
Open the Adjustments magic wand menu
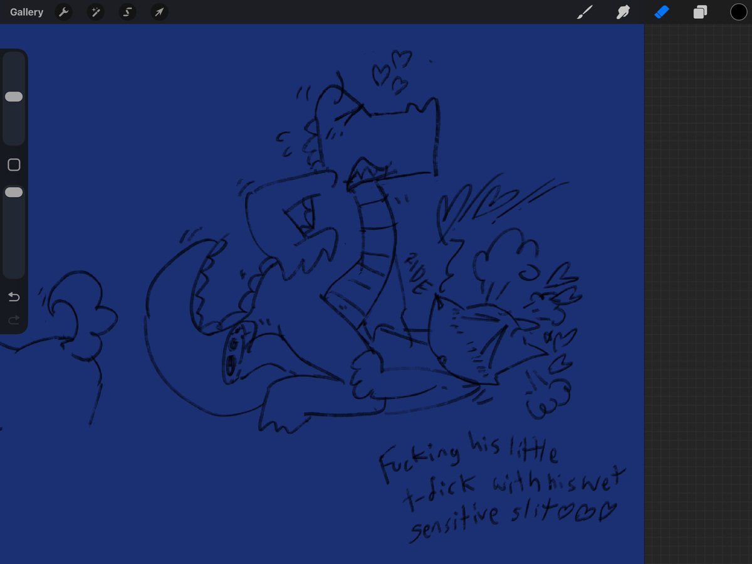(x=95, y=12)
